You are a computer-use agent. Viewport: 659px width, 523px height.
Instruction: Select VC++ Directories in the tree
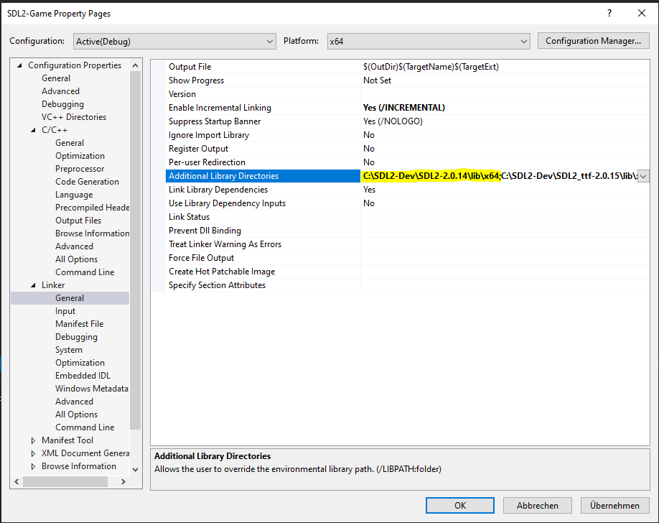tap(73, 117)
